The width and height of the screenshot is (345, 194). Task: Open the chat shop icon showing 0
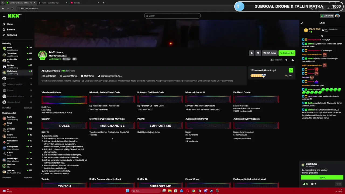click(313, 184)
